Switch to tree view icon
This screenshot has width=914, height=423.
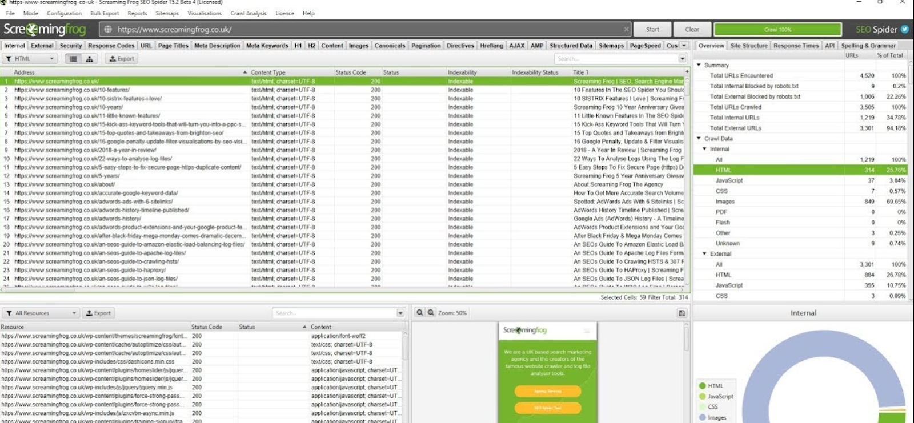click(90, 58)
